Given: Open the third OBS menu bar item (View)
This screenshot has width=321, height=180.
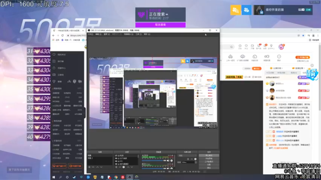Looking at the screenshot, I should tap(107, 34).
